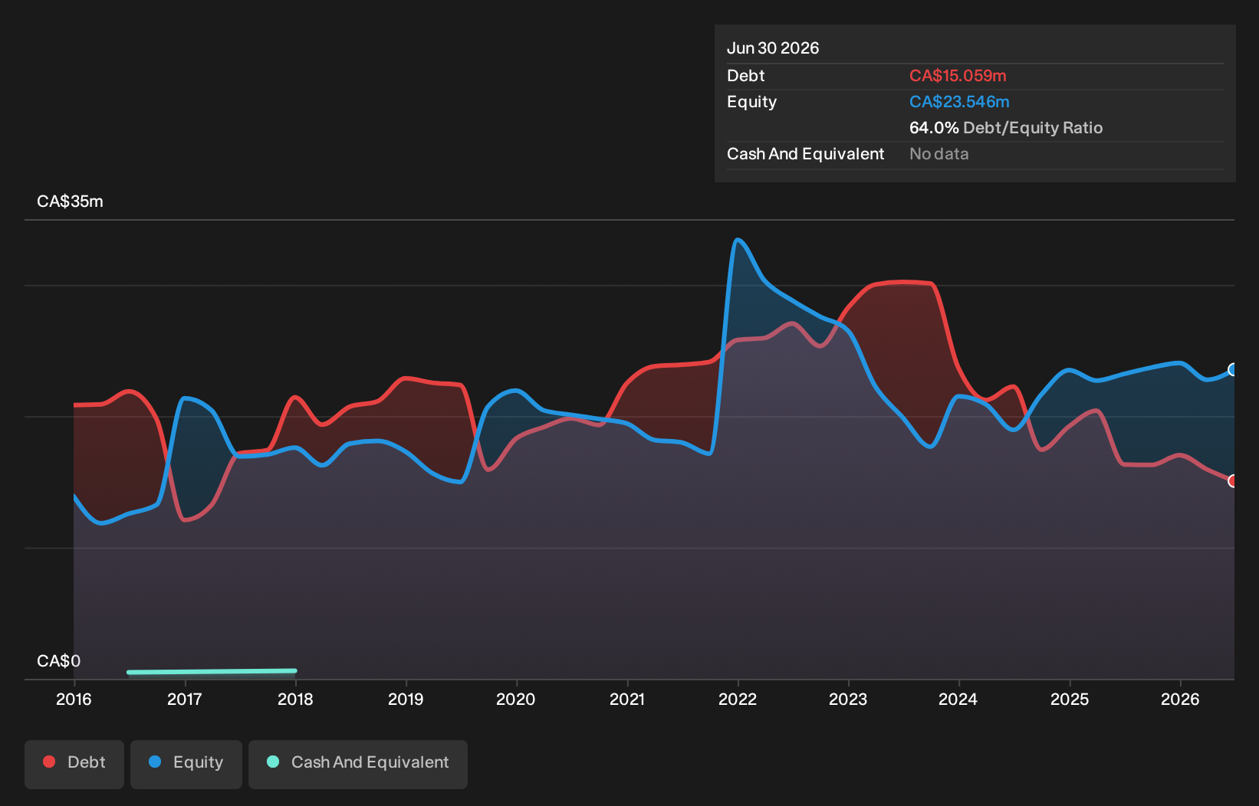The height and width of the screenshot is (806, 1259).
Task: Select the 2016 x-axis label
Action: (74, 699)
